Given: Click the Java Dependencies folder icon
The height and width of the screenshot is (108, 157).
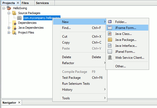Looking at the screenshot, I should 14,28.
